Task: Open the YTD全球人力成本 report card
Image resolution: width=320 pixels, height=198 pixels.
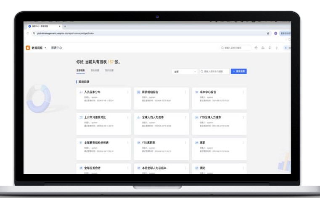Action: pyautogui.click(x=210, y=118)
